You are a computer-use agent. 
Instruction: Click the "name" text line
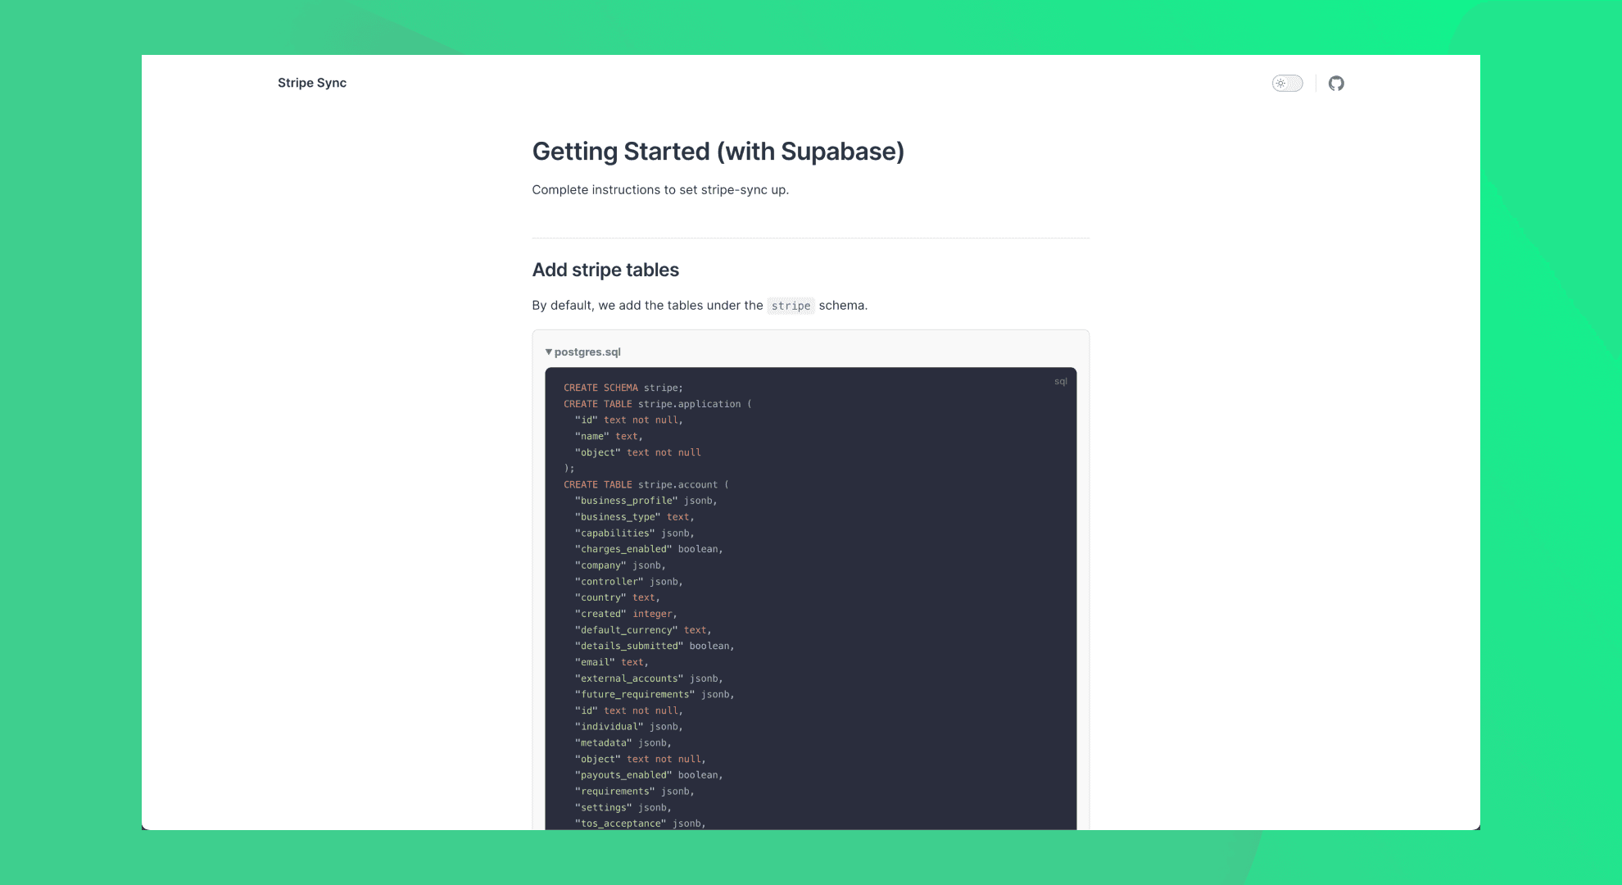click(609, 436)
